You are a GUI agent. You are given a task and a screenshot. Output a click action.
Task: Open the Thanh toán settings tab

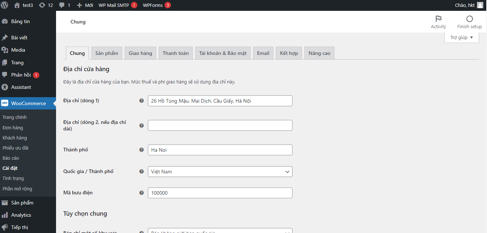point(175,53)
